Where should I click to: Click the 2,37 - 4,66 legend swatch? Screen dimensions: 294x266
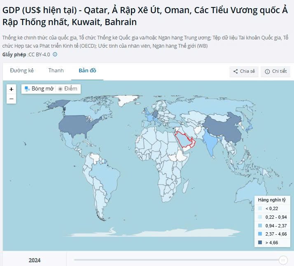(260, 234)
